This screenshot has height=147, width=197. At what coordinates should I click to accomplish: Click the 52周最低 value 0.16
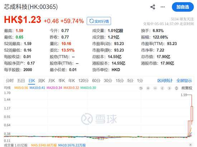click(28, 50)
